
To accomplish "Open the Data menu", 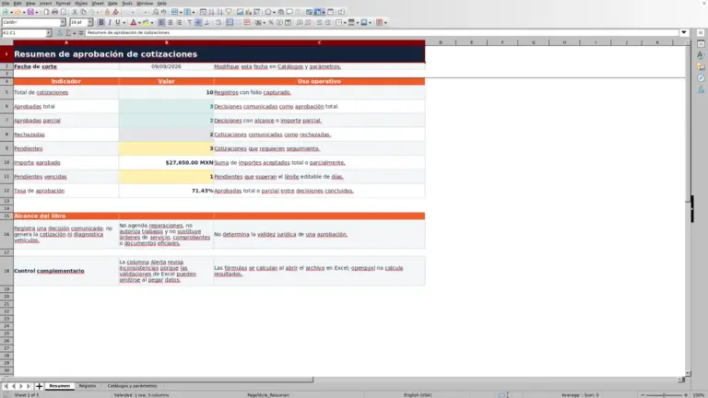I will (x=112, y=3).
